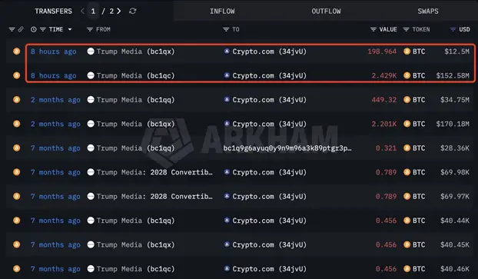Open the bc1q9g6ayuq0y9n9m96a3k89ptgr3p address link
The image size is (478, 279).
pyautogui.click(x=287, y=148)
